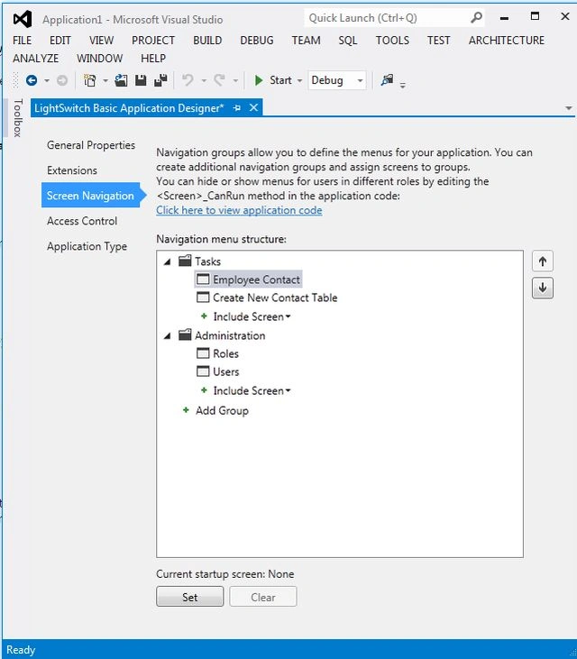Click the Quick Launch search magnifier icon
Screen dimensions: 577x659
(476, 18)
